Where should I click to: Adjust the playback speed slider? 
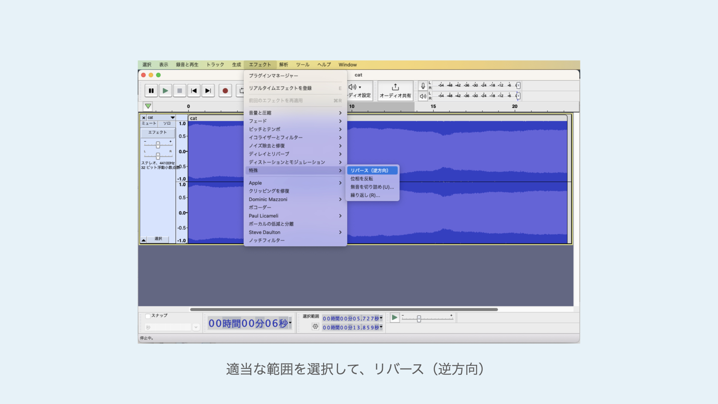click(x=419, y=319)
